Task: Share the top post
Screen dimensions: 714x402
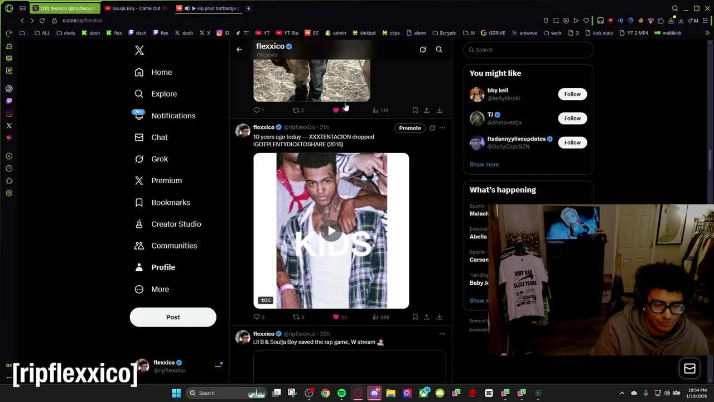Action: pos(427,111)
